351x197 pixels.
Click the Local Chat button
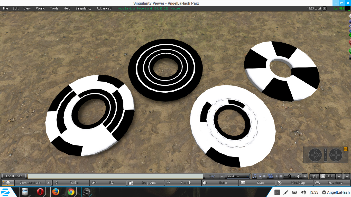pos(14,176)
